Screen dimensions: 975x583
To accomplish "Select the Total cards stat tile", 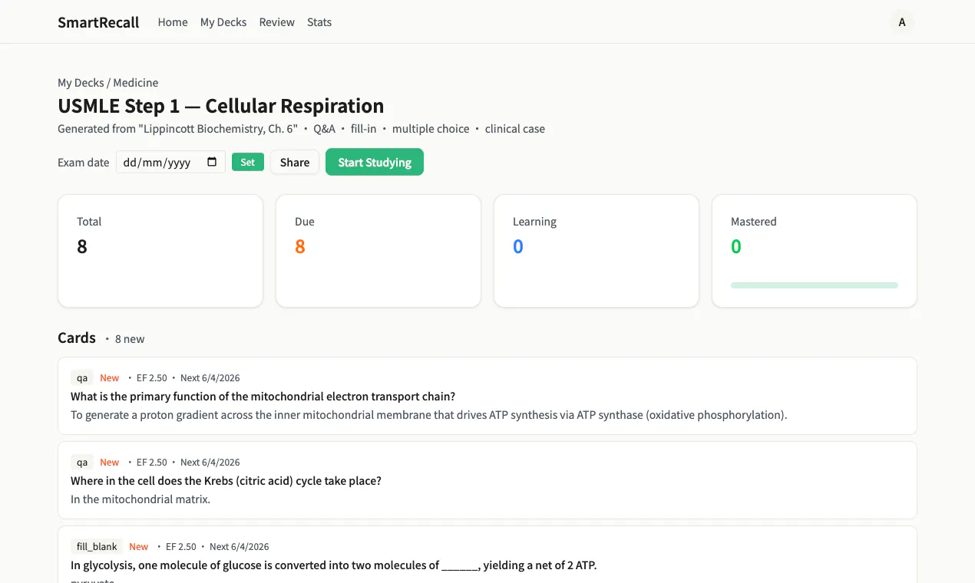I will (x=160, y=251).
